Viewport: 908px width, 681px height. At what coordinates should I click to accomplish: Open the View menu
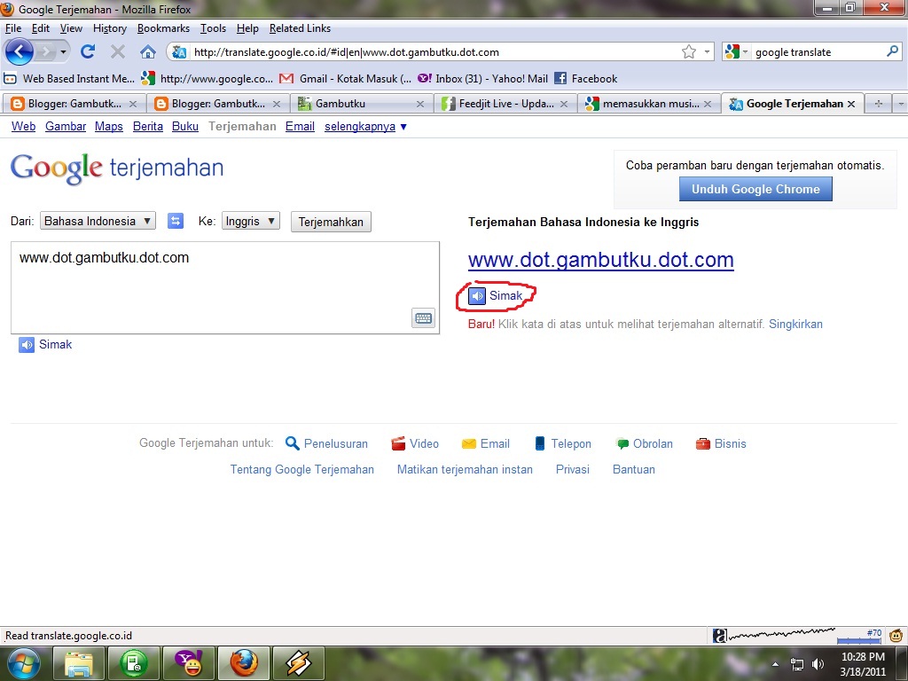pyautogui.click(x=71, y=28)
